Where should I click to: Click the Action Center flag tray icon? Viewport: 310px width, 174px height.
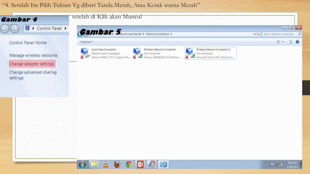pos(272,164)
